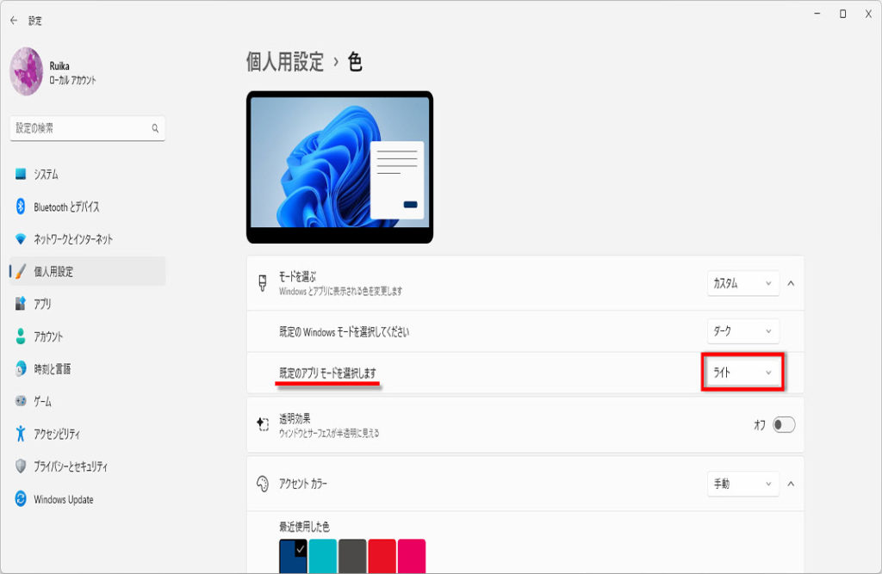Click the search magnifier icon
The height and width of the screenshot is (574, 882).
155,128
